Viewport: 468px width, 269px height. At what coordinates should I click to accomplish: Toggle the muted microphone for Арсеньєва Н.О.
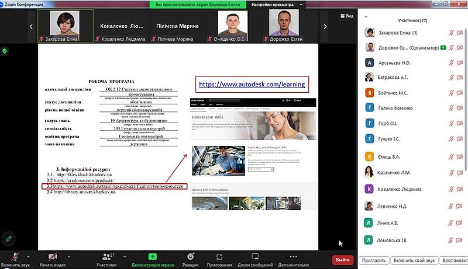click(451, 62)
